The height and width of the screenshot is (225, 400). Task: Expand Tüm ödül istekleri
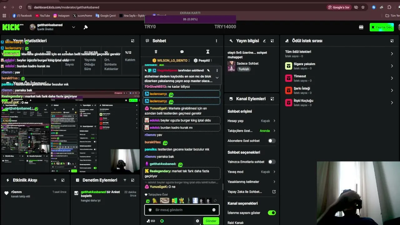click(x=392, y=54)
